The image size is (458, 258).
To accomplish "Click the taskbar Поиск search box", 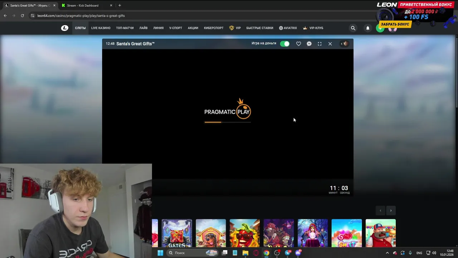I will coord(193,253).
